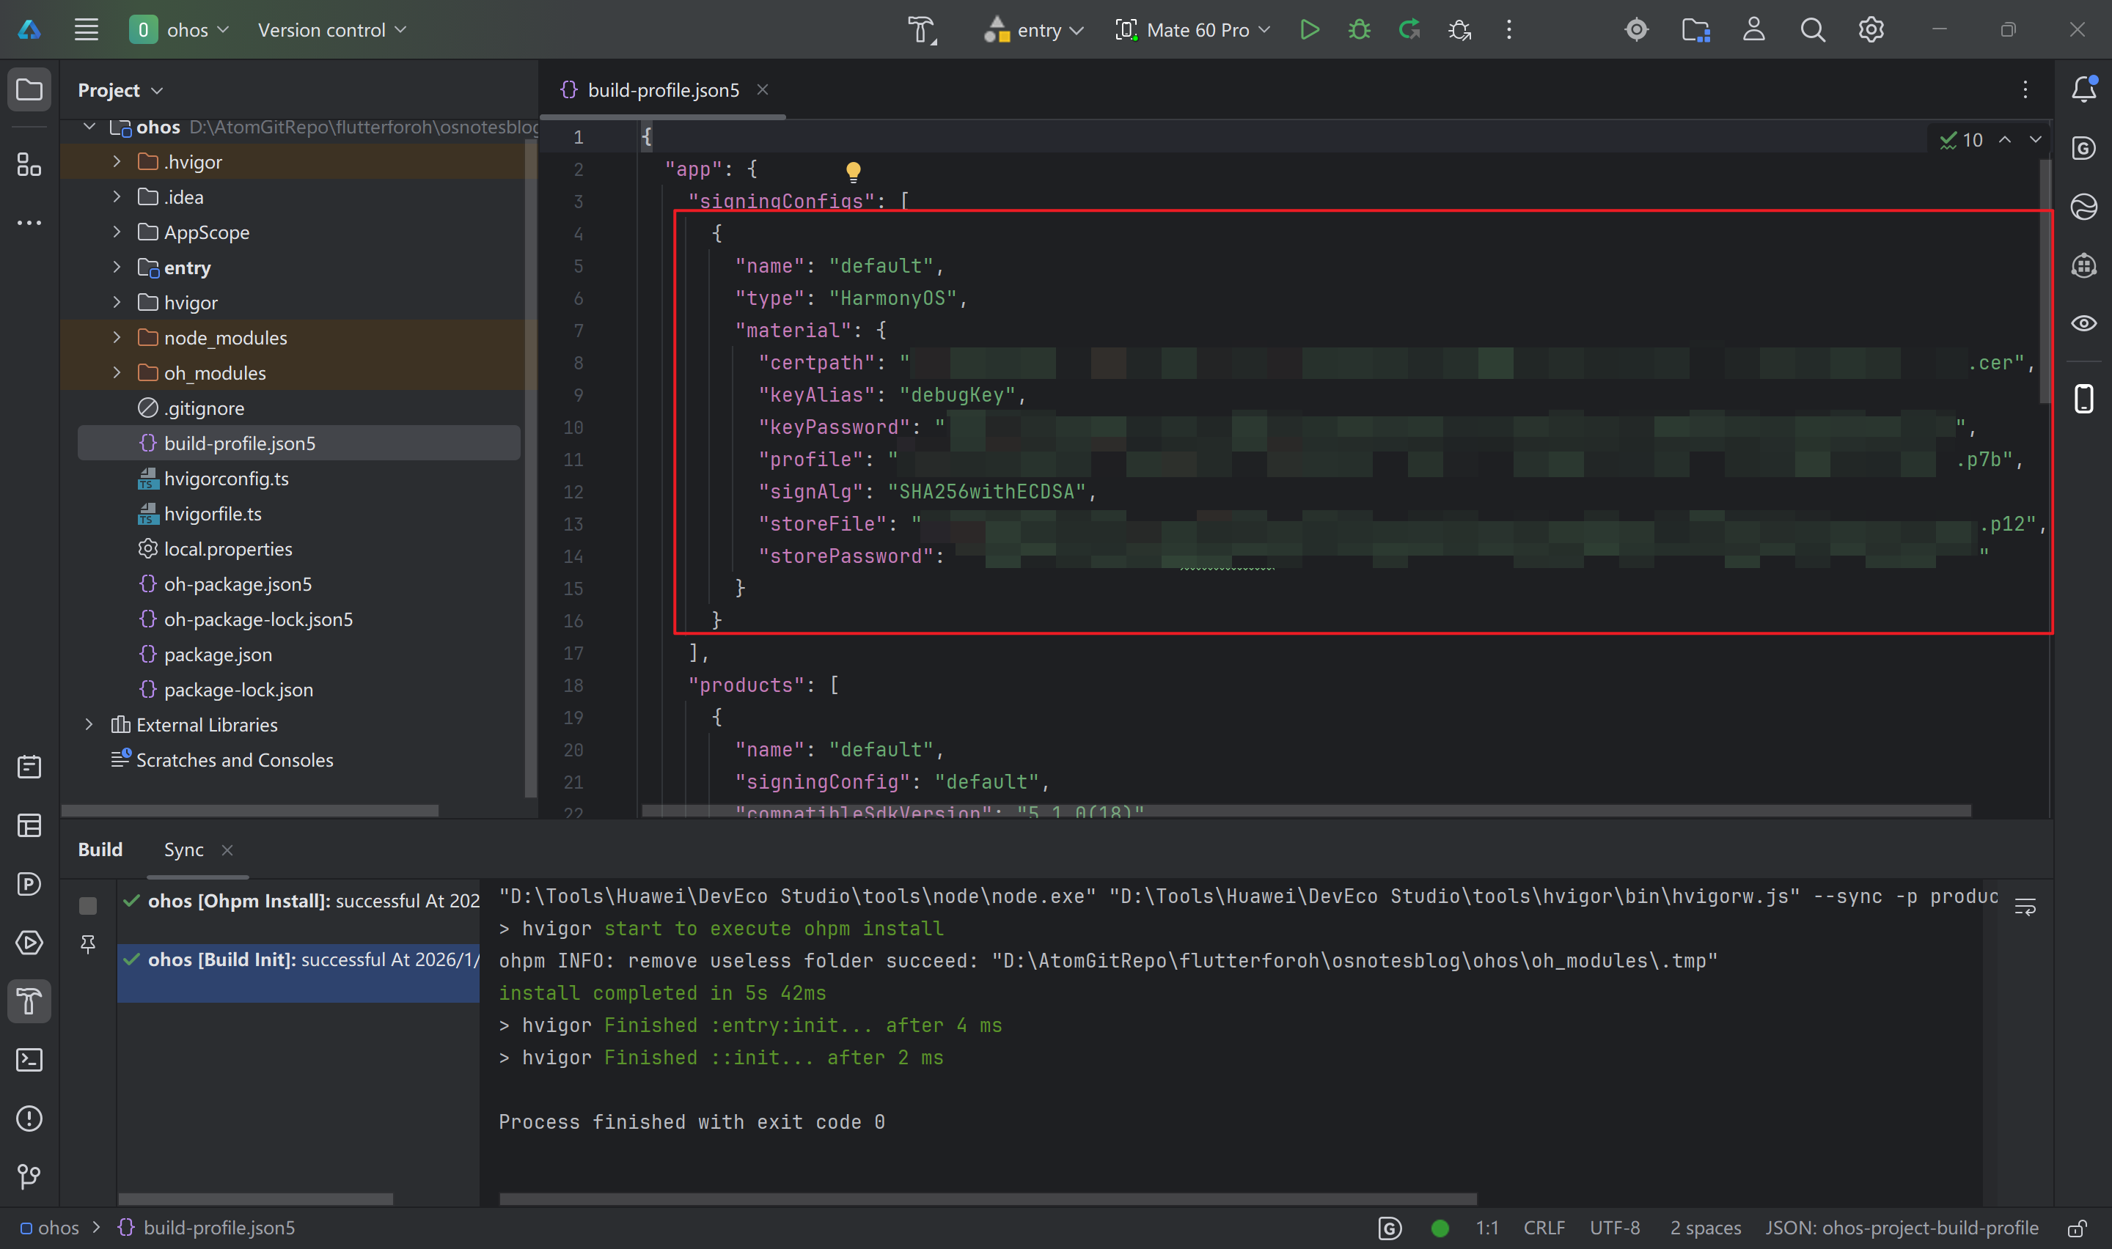Open the Build tool window hammer icon

click(29, 1001)
